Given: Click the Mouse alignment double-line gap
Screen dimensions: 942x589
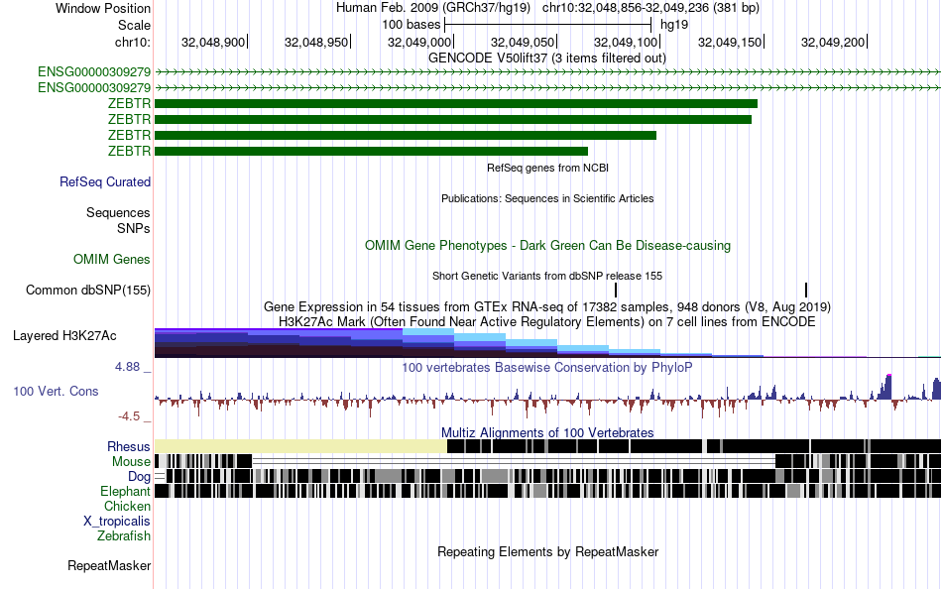Looking at the screenshot, I should pos(514,461).
